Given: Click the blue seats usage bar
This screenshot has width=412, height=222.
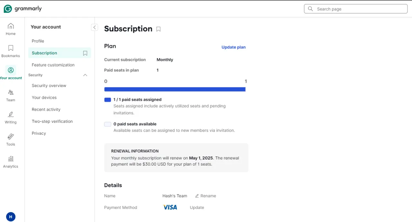Looking at the screenshot, I should coord(175,90).
